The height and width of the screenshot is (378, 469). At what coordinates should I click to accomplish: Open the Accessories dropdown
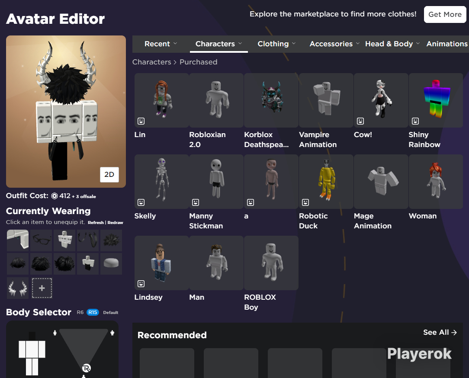(334, 44)
